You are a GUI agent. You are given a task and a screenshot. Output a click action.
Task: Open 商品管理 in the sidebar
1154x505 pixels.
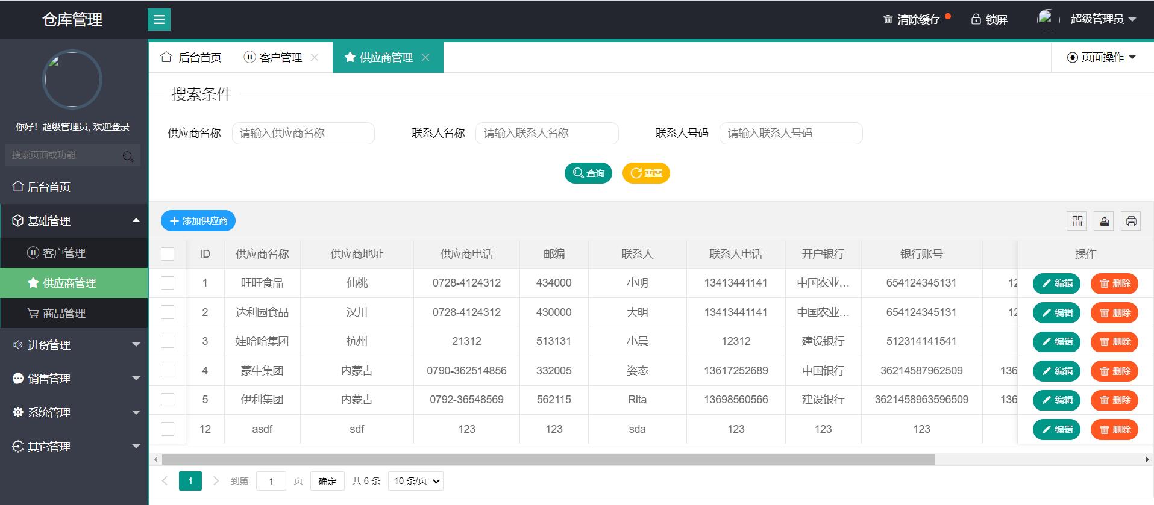click(74, 313)
